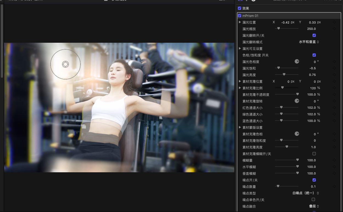This screenshot has width=343, height=212.
Task: Toggle 噪点开/关 checkbox
Action: tap(314, 180)
